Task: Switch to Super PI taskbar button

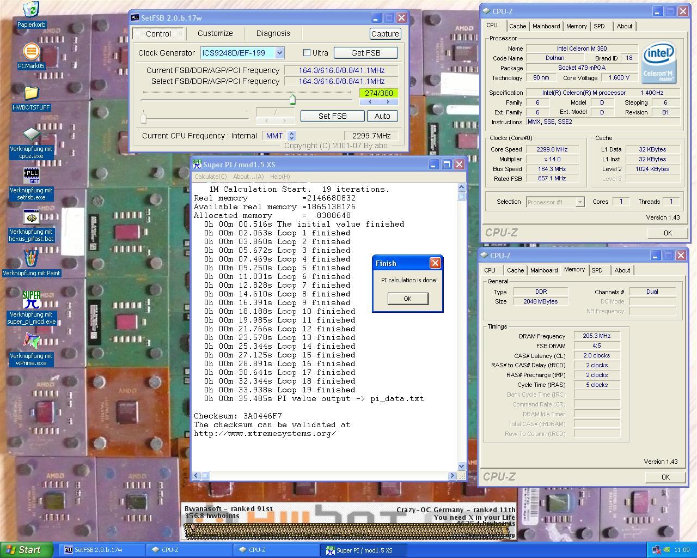Action: pos(364,550)
